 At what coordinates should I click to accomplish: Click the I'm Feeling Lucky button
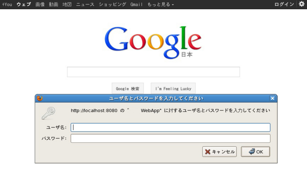[x=173, y=89]
